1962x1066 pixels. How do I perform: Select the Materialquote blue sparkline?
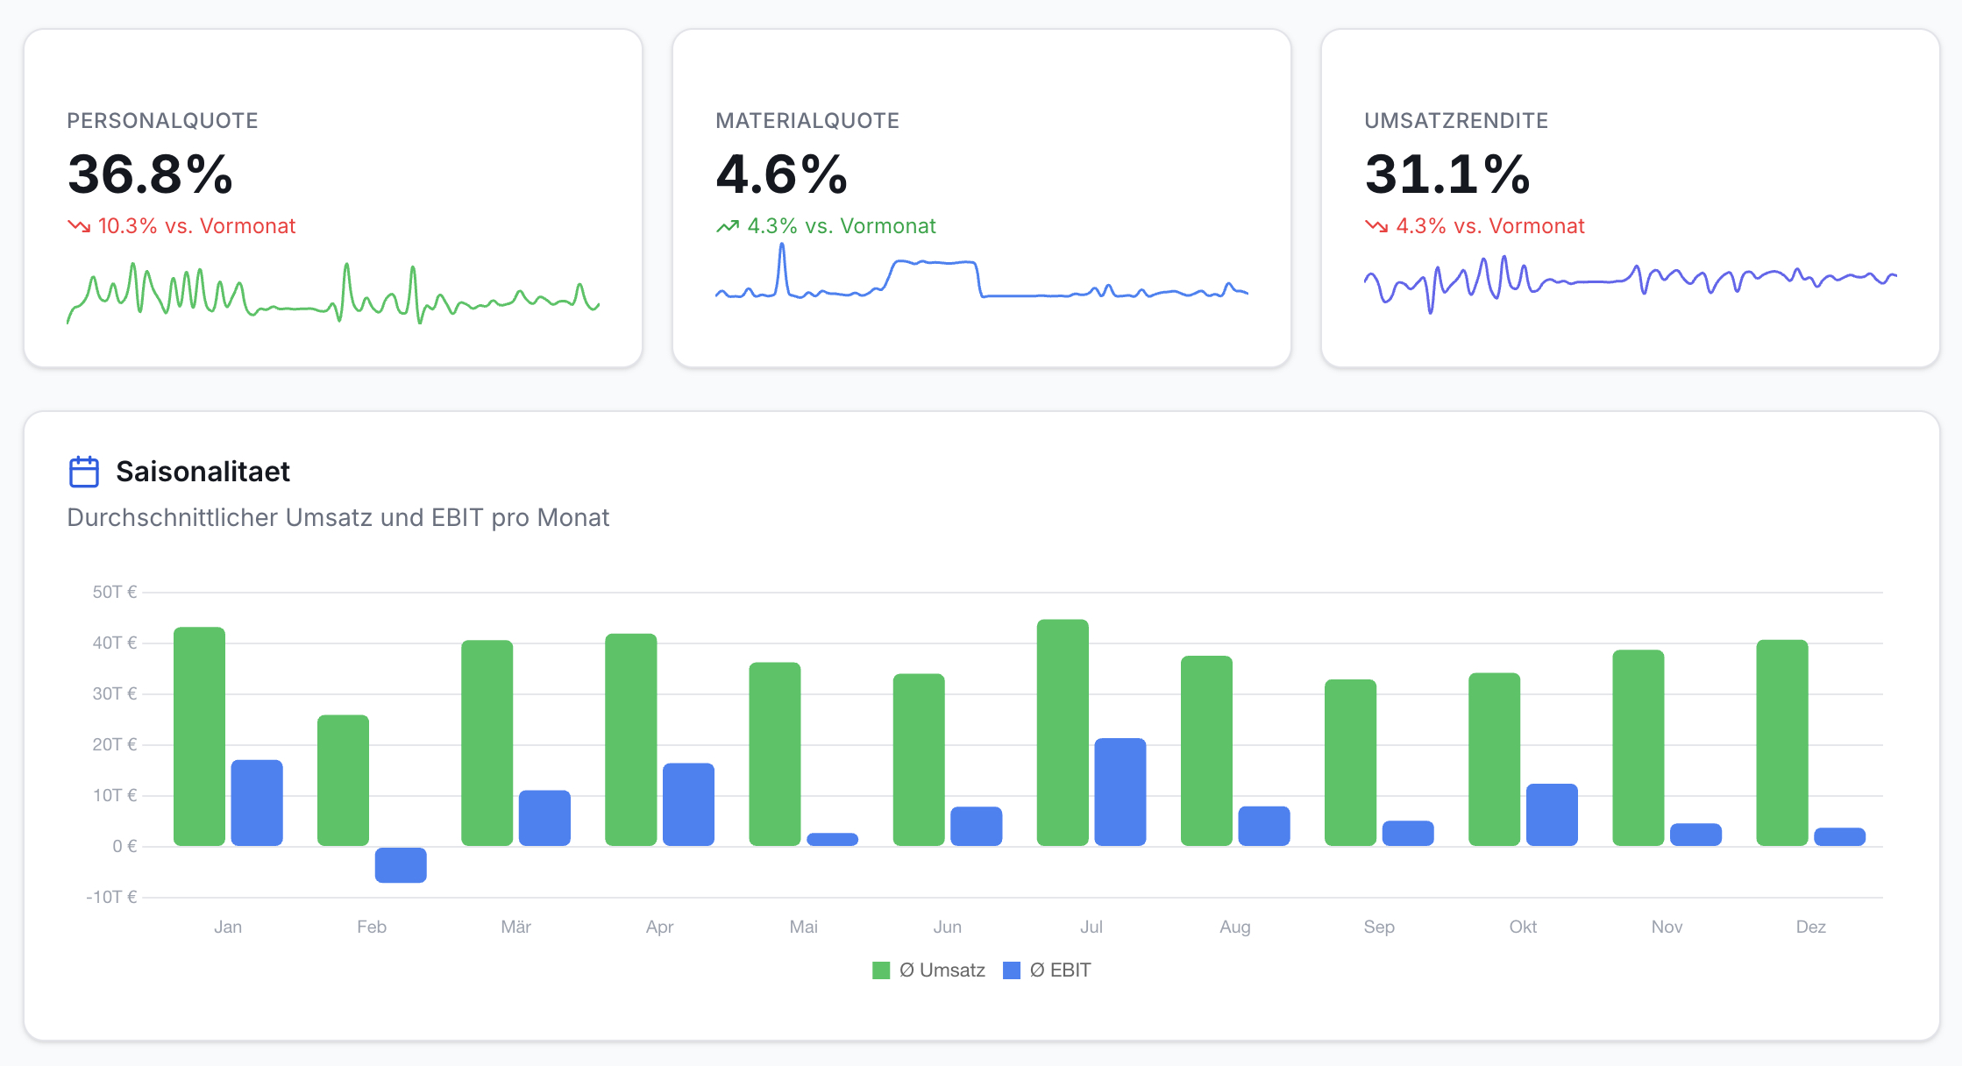(x=982, y=272)
